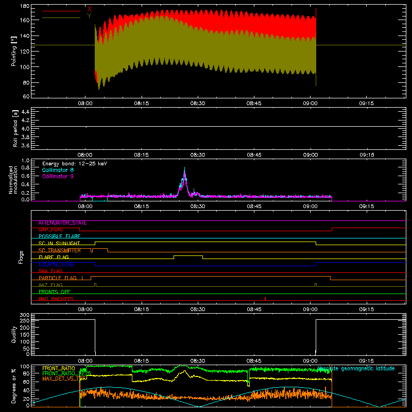Click the '4.4' value on Roll period axis
This screenshot has height=412, width=412.
(x=25, y=112)
